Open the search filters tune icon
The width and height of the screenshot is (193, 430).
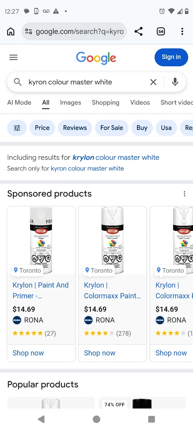17,128
